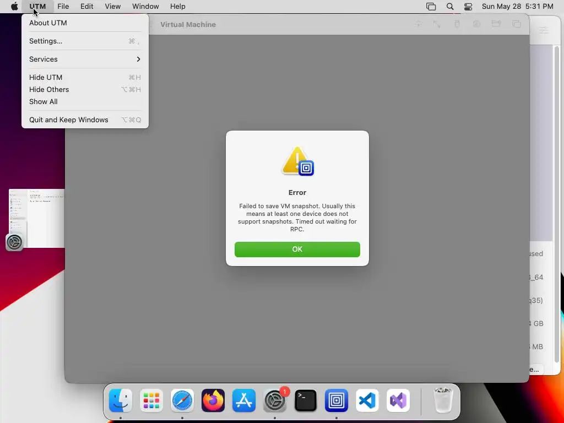Open the View menu
This screenshot has height=423, width=564.
point(112,7)
